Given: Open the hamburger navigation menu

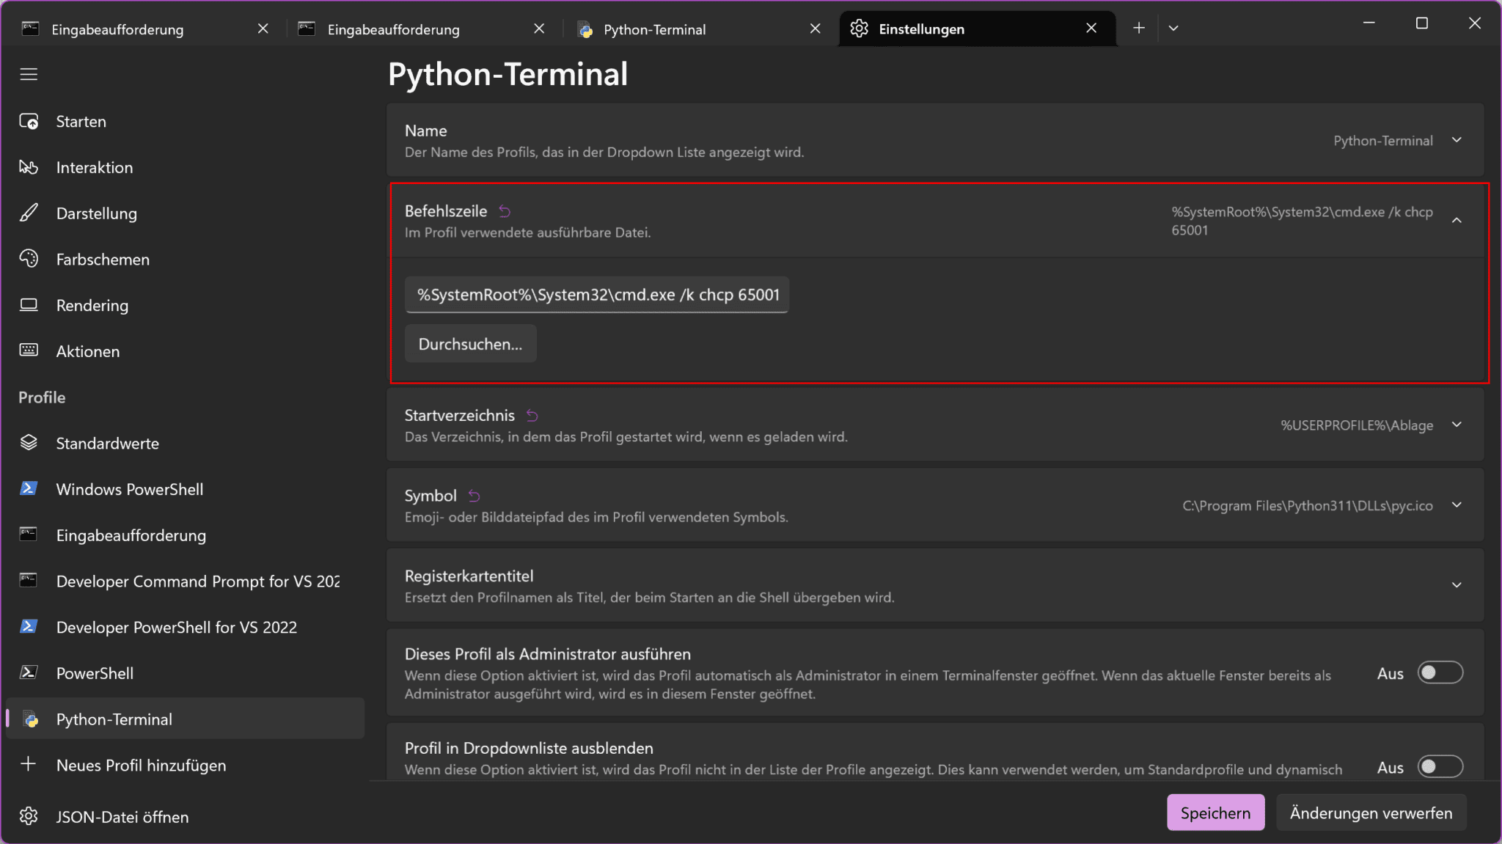Looking at the screenshot, I should [29, 74].
